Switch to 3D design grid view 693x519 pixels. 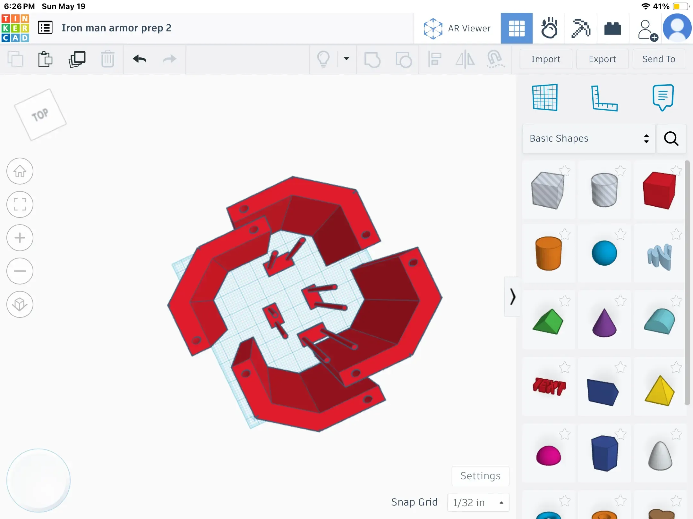tap(517, 29)
